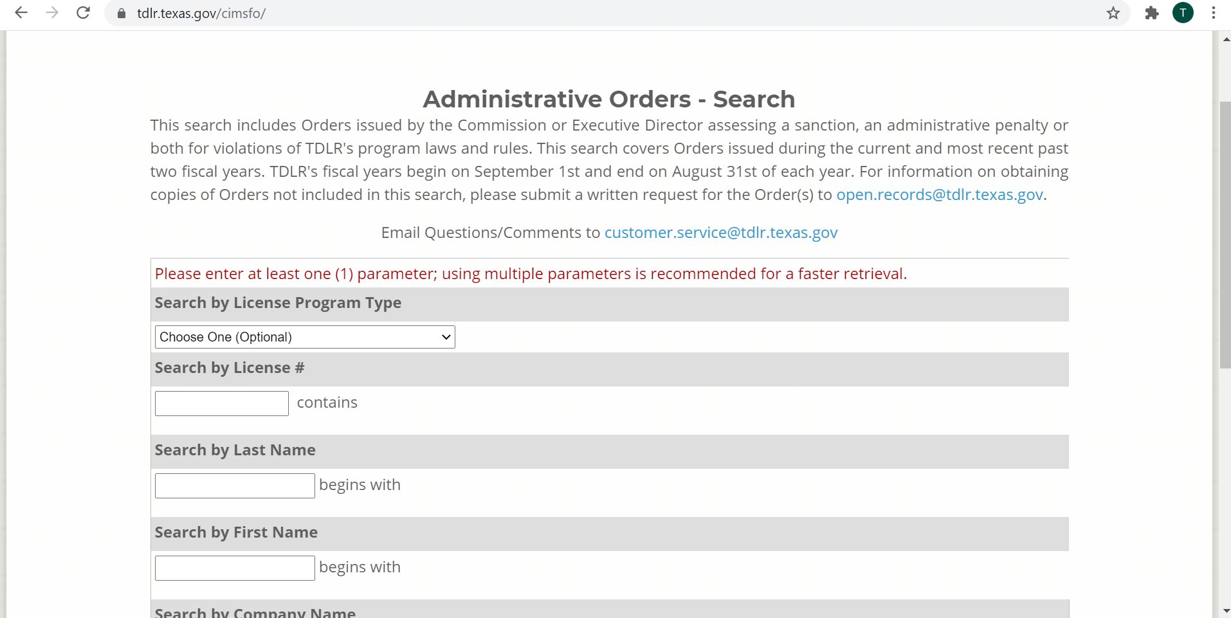Click the Administrative Orders - Search heading
Viewport: 1231px width, 618px height.
(x=608, y=100)
